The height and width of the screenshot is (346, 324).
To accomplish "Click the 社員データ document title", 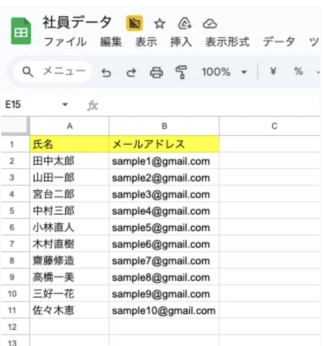I will click(x=77, y=22).
